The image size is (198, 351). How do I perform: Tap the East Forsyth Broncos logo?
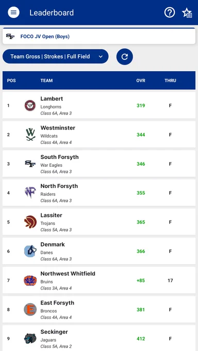click(x=30, y=310)
